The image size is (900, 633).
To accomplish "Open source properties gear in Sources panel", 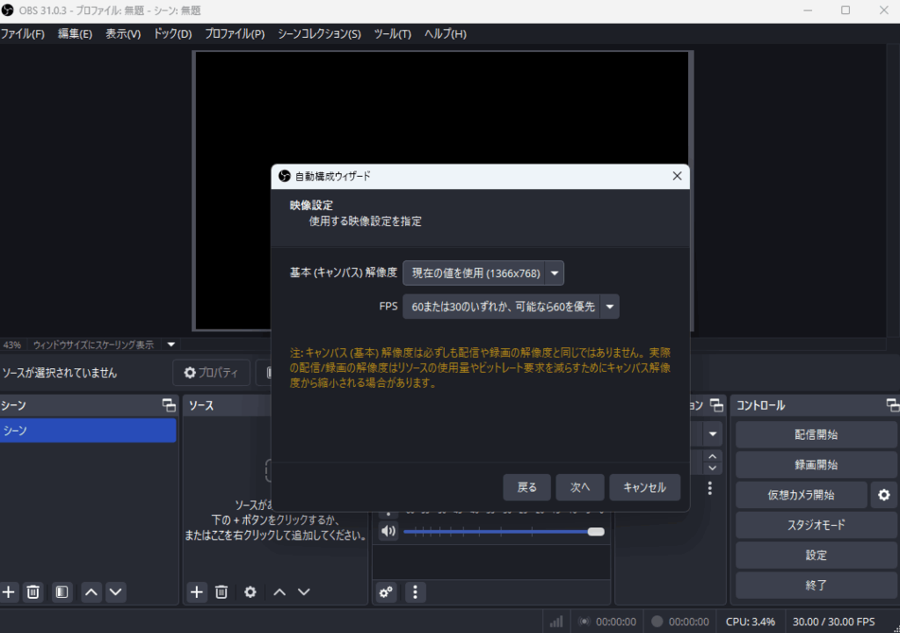I will 250,592.
